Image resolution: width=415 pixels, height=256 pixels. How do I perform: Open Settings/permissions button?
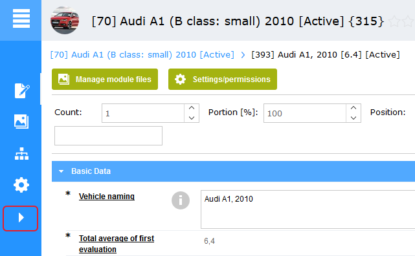(x=223, y=80)
